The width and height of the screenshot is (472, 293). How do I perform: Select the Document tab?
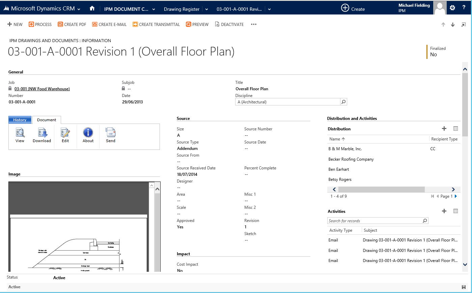(x=47, y=120)
